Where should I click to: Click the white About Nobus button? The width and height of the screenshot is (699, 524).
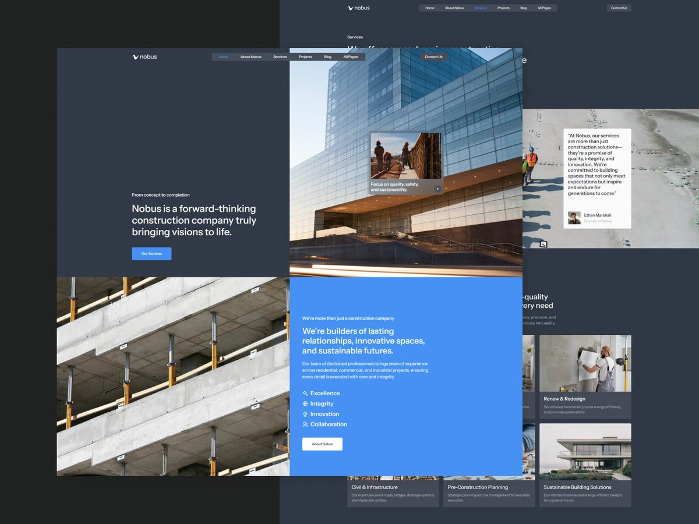pyautogui.click(x=322, y=444)
